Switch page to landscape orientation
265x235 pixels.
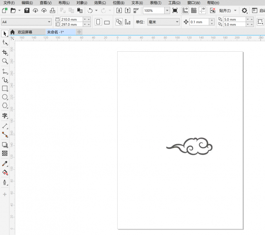pyautogui.click(x=107, y=22)
